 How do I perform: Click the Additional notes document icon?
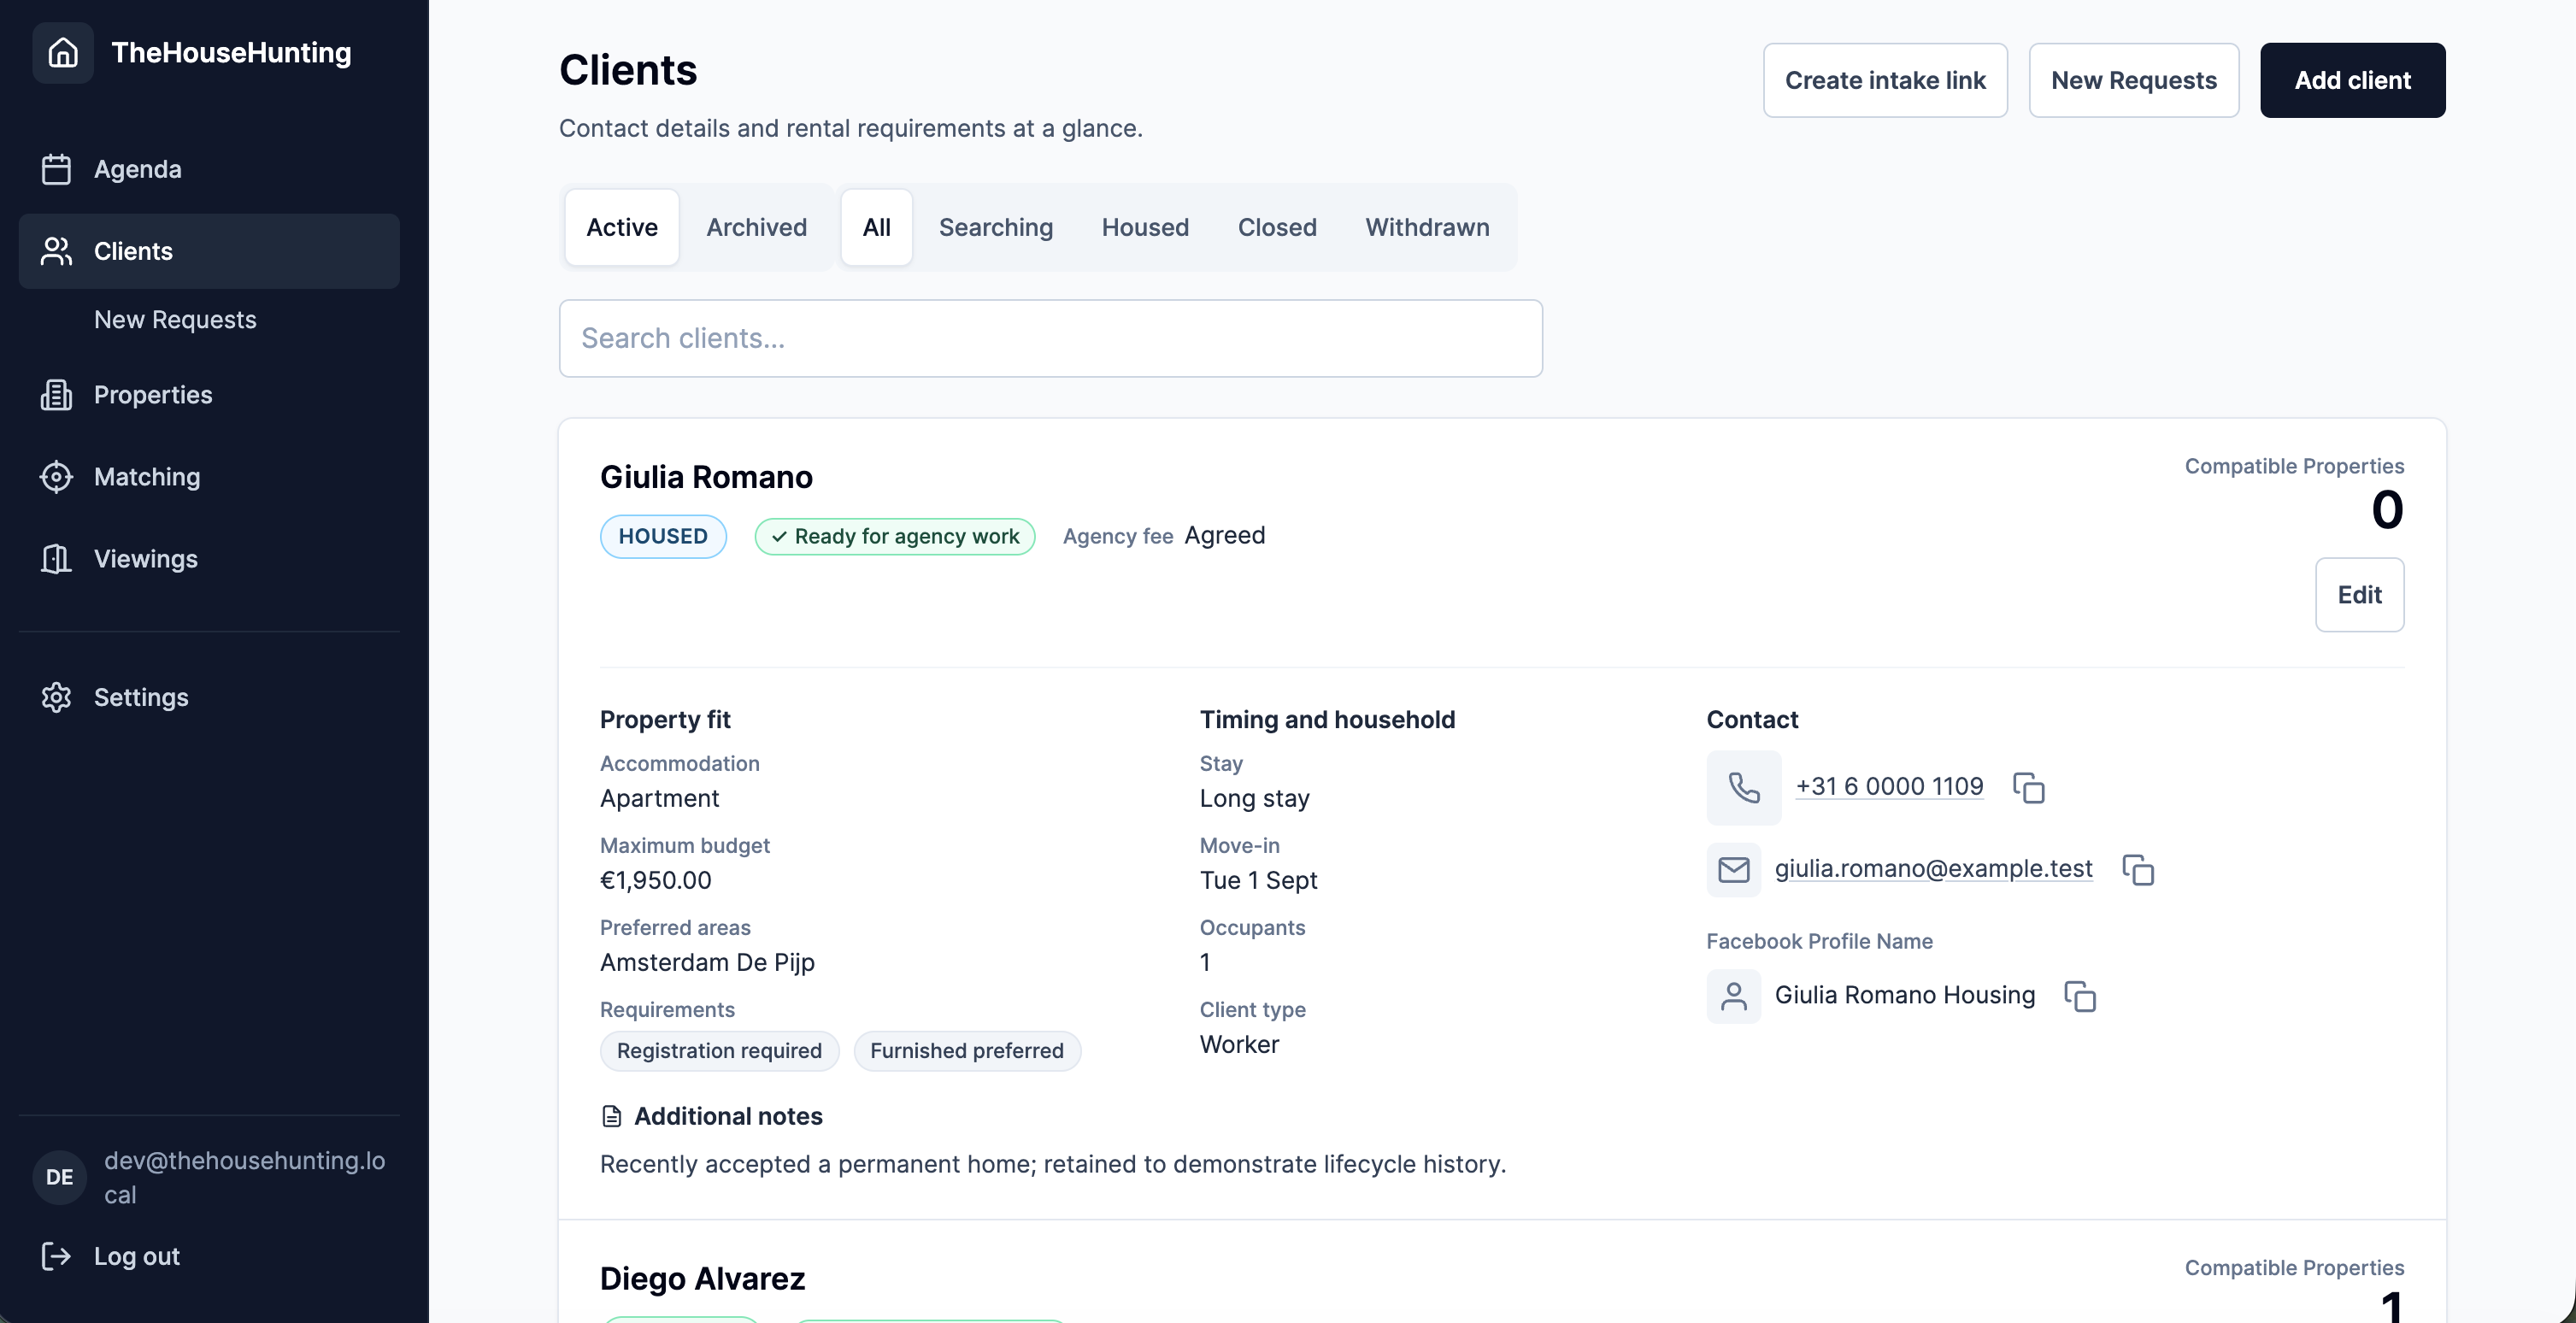612,1116
